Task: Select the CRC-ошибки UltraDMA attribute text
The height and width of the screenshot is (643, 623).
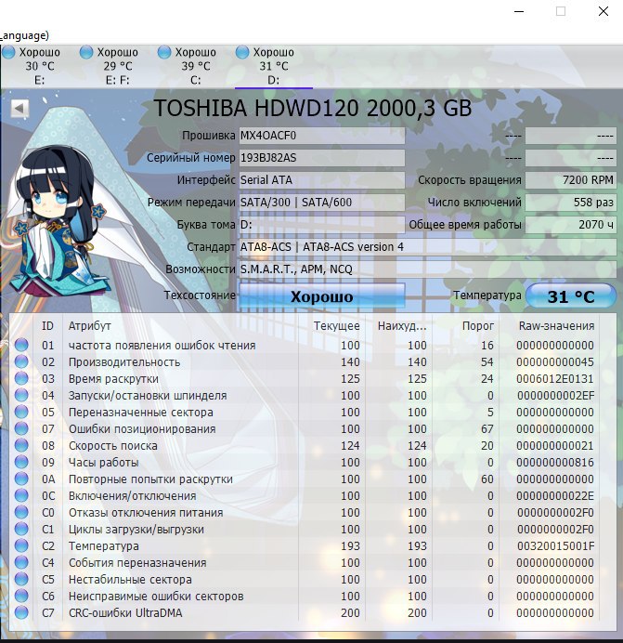Action: [x=125, y=612]
